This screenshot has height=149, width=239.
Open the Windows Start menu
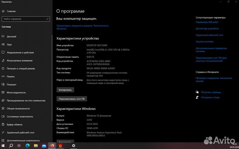[3, 145]
